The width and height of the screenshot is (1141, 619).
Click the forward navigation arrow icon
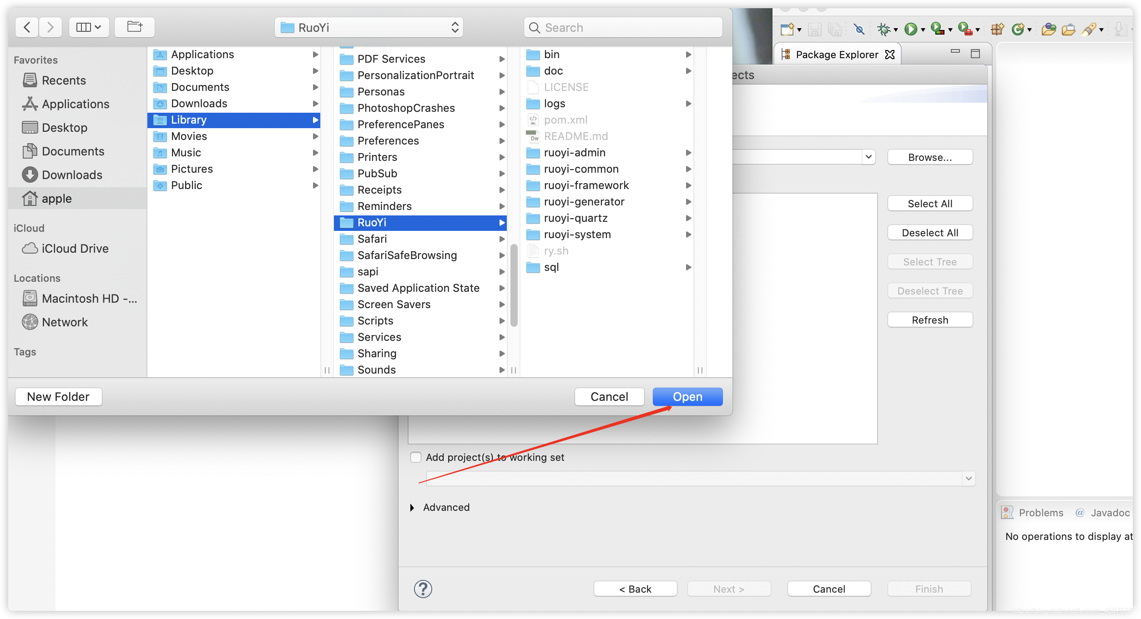click(51, 27)
